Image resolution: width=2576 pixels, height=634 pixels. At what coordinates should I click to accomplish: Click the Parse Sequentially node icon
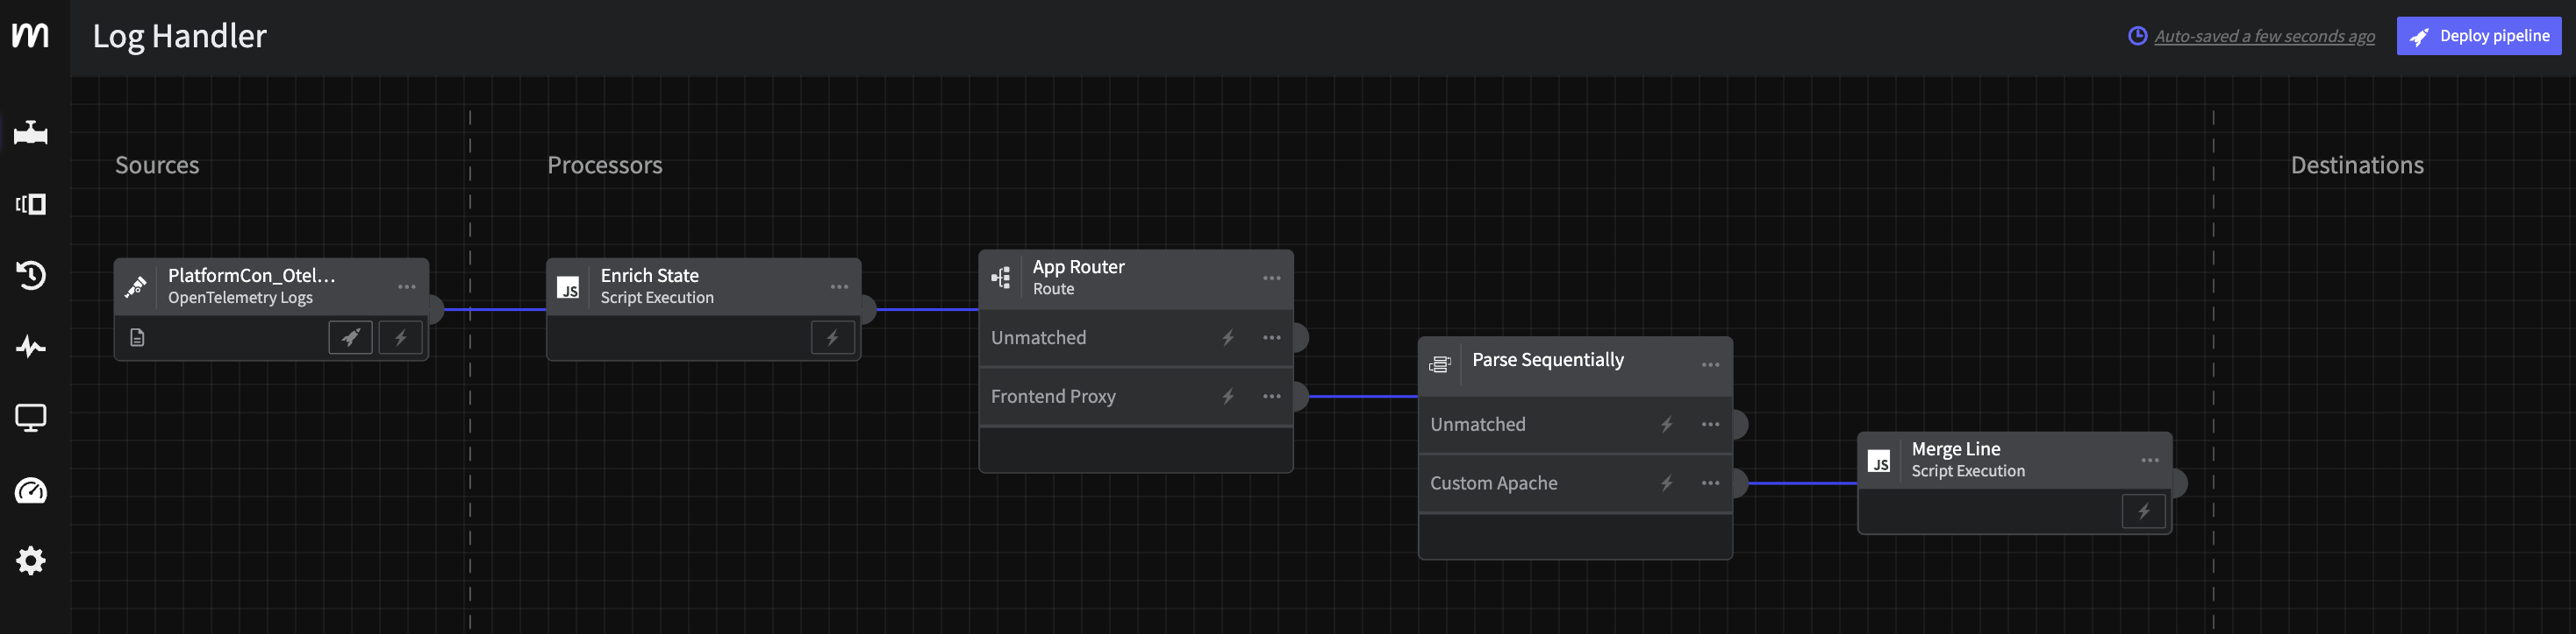point(1440,364)
